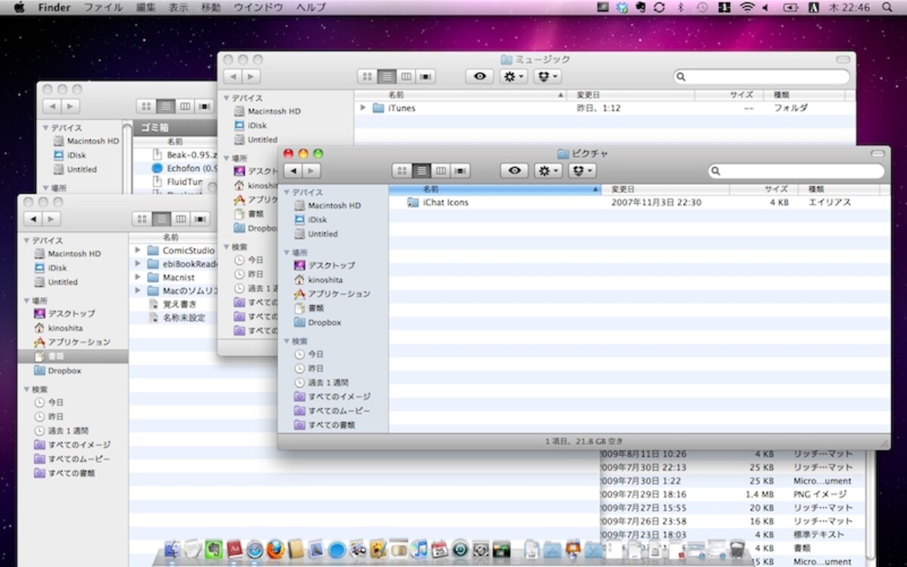Open Spotlight search in menu bar
The height and width of the screenshot is (567, 907).
pos(889,8)
